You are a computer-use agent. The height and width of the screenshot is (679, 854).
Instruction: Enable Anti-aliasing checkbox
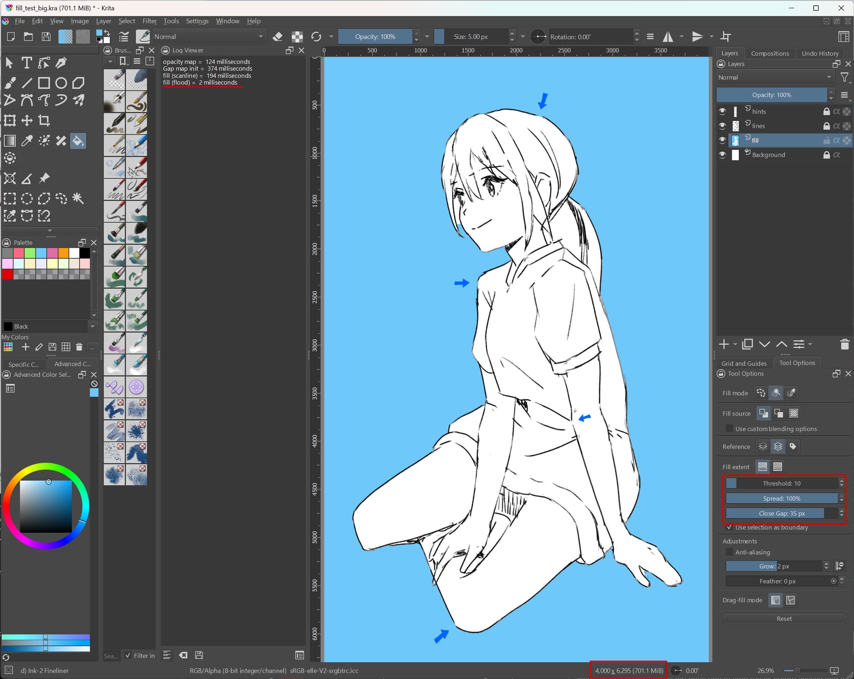pos(729,552)
